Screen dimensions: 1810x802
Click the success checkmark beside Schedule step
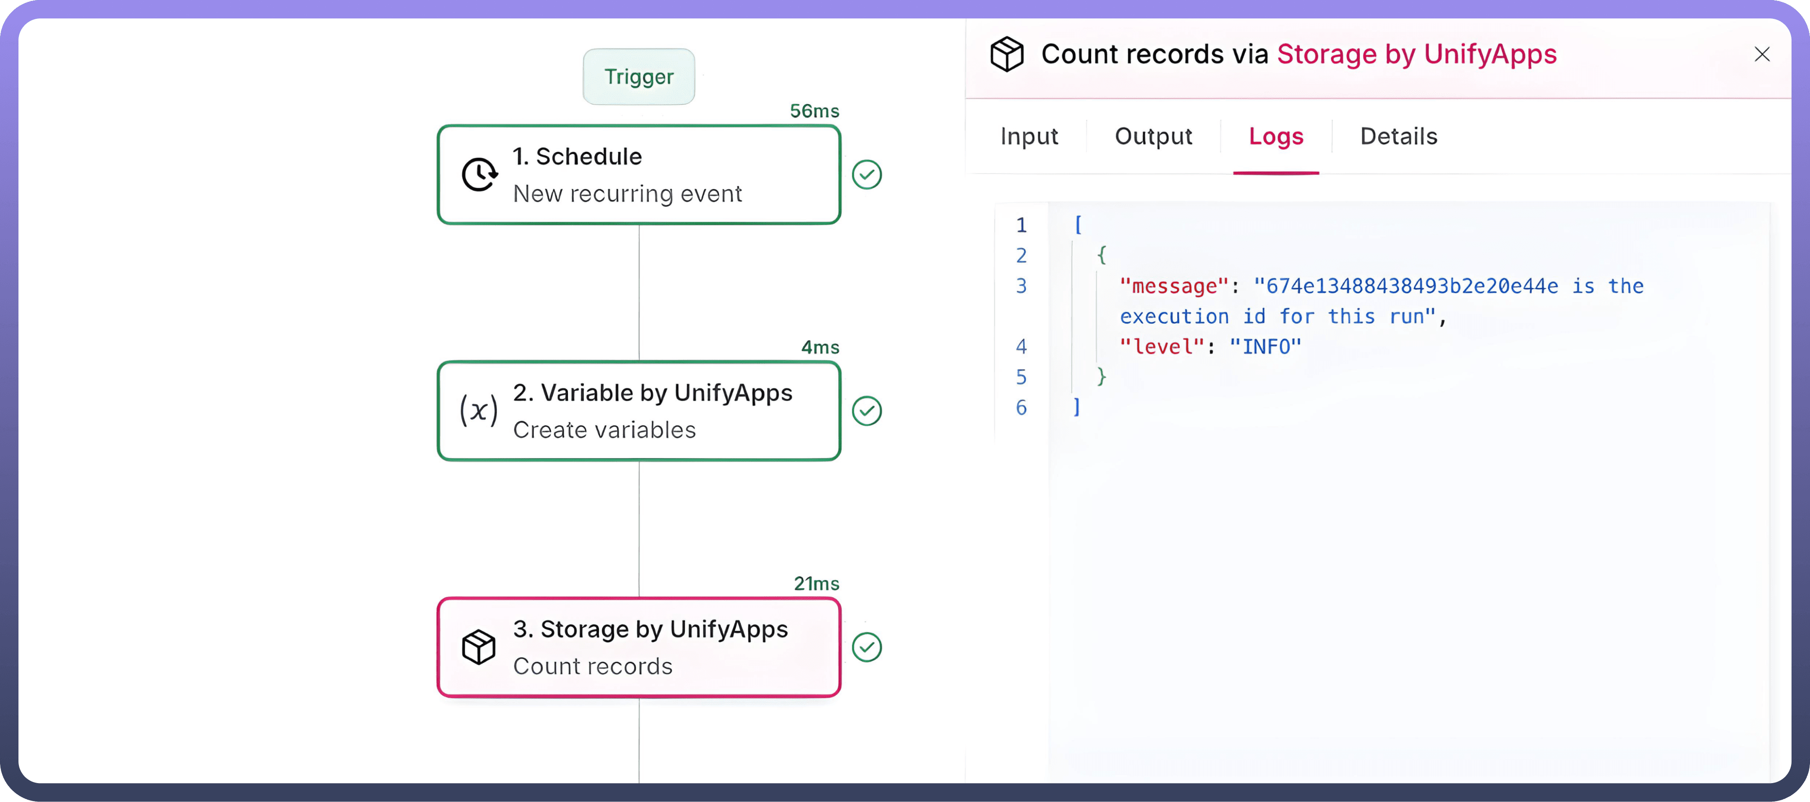(866, 175)
